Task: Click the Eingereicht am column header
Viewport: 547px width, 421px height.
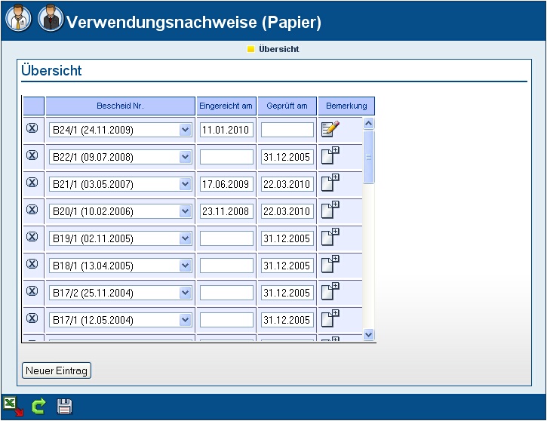Action: coord(226,106)
